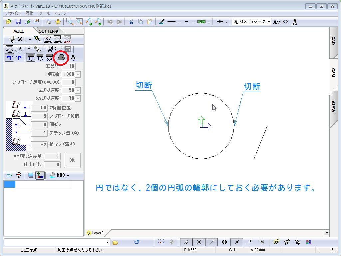Click the yellow lightbulbs icon in bottom toolbar
The image size is (341, 256).
(x=276, y=242)
